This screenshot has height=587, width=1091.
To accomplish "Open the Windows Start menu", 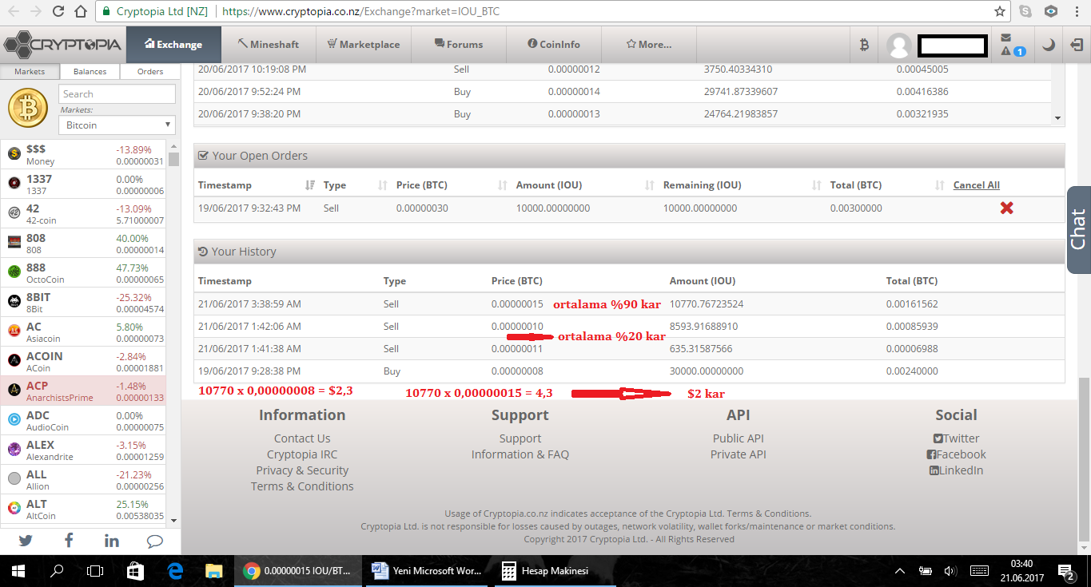I will pos(18,571).
